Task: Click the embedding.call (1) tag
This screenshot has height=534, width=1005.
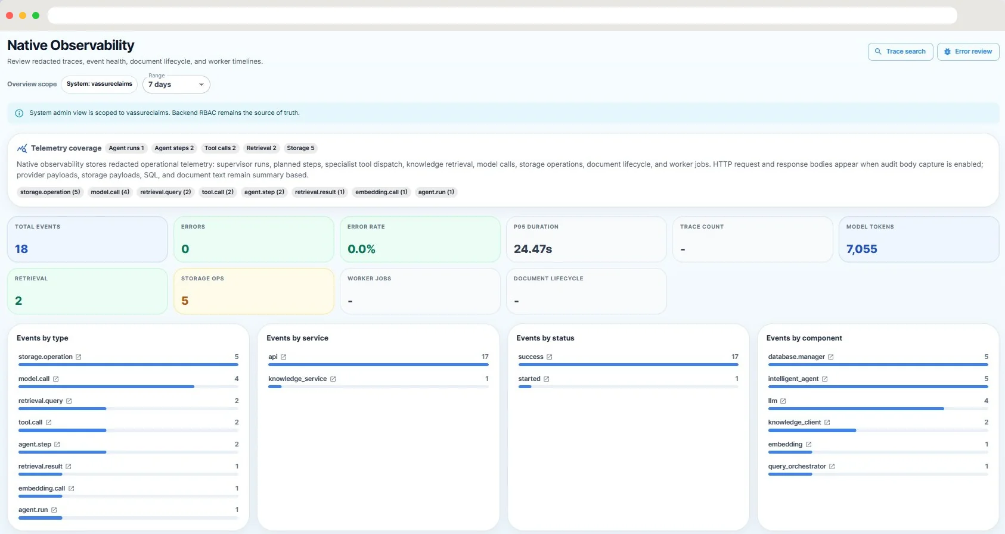Action: point(381,192)
